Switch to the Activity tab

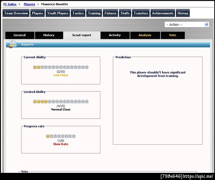115,35
